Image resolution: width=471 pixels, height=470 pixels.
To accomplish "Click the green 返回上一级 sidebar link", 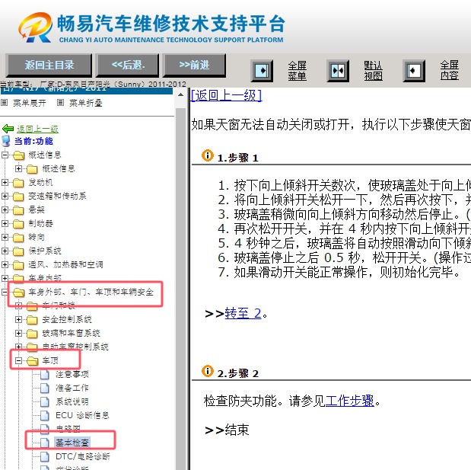I will [37, 129].
